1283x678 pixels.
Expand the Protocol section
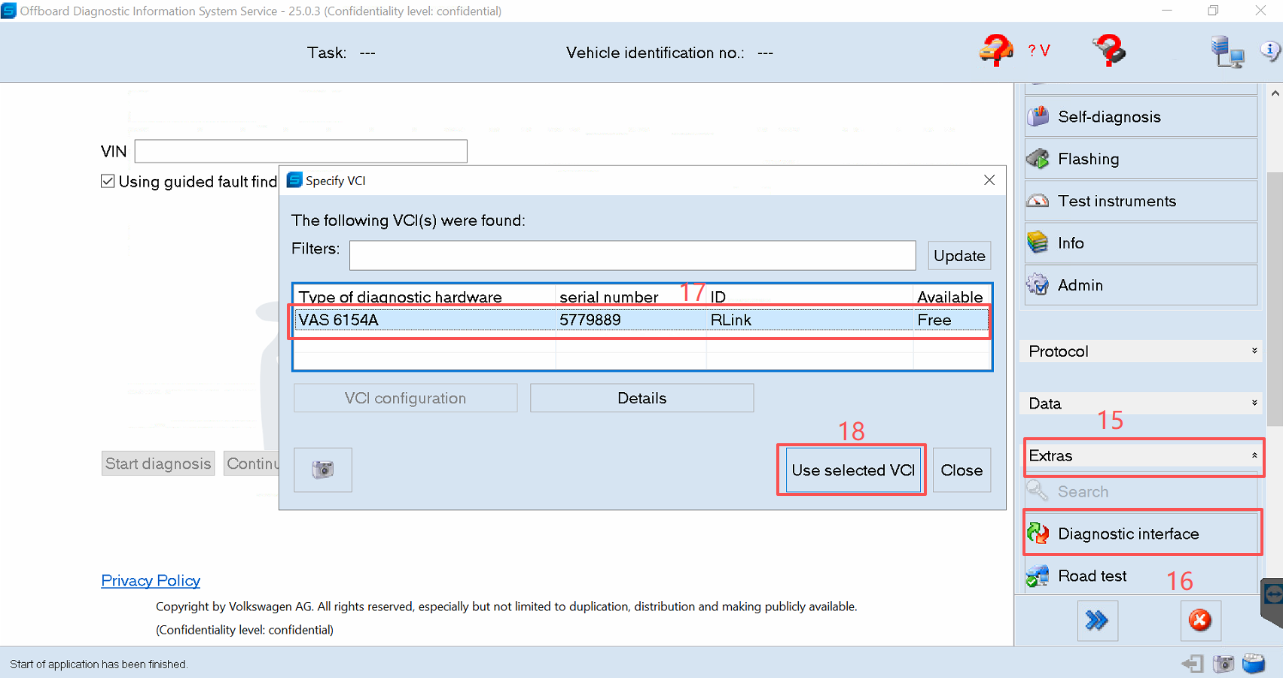pyautogui.click(x=1141, y=351)
